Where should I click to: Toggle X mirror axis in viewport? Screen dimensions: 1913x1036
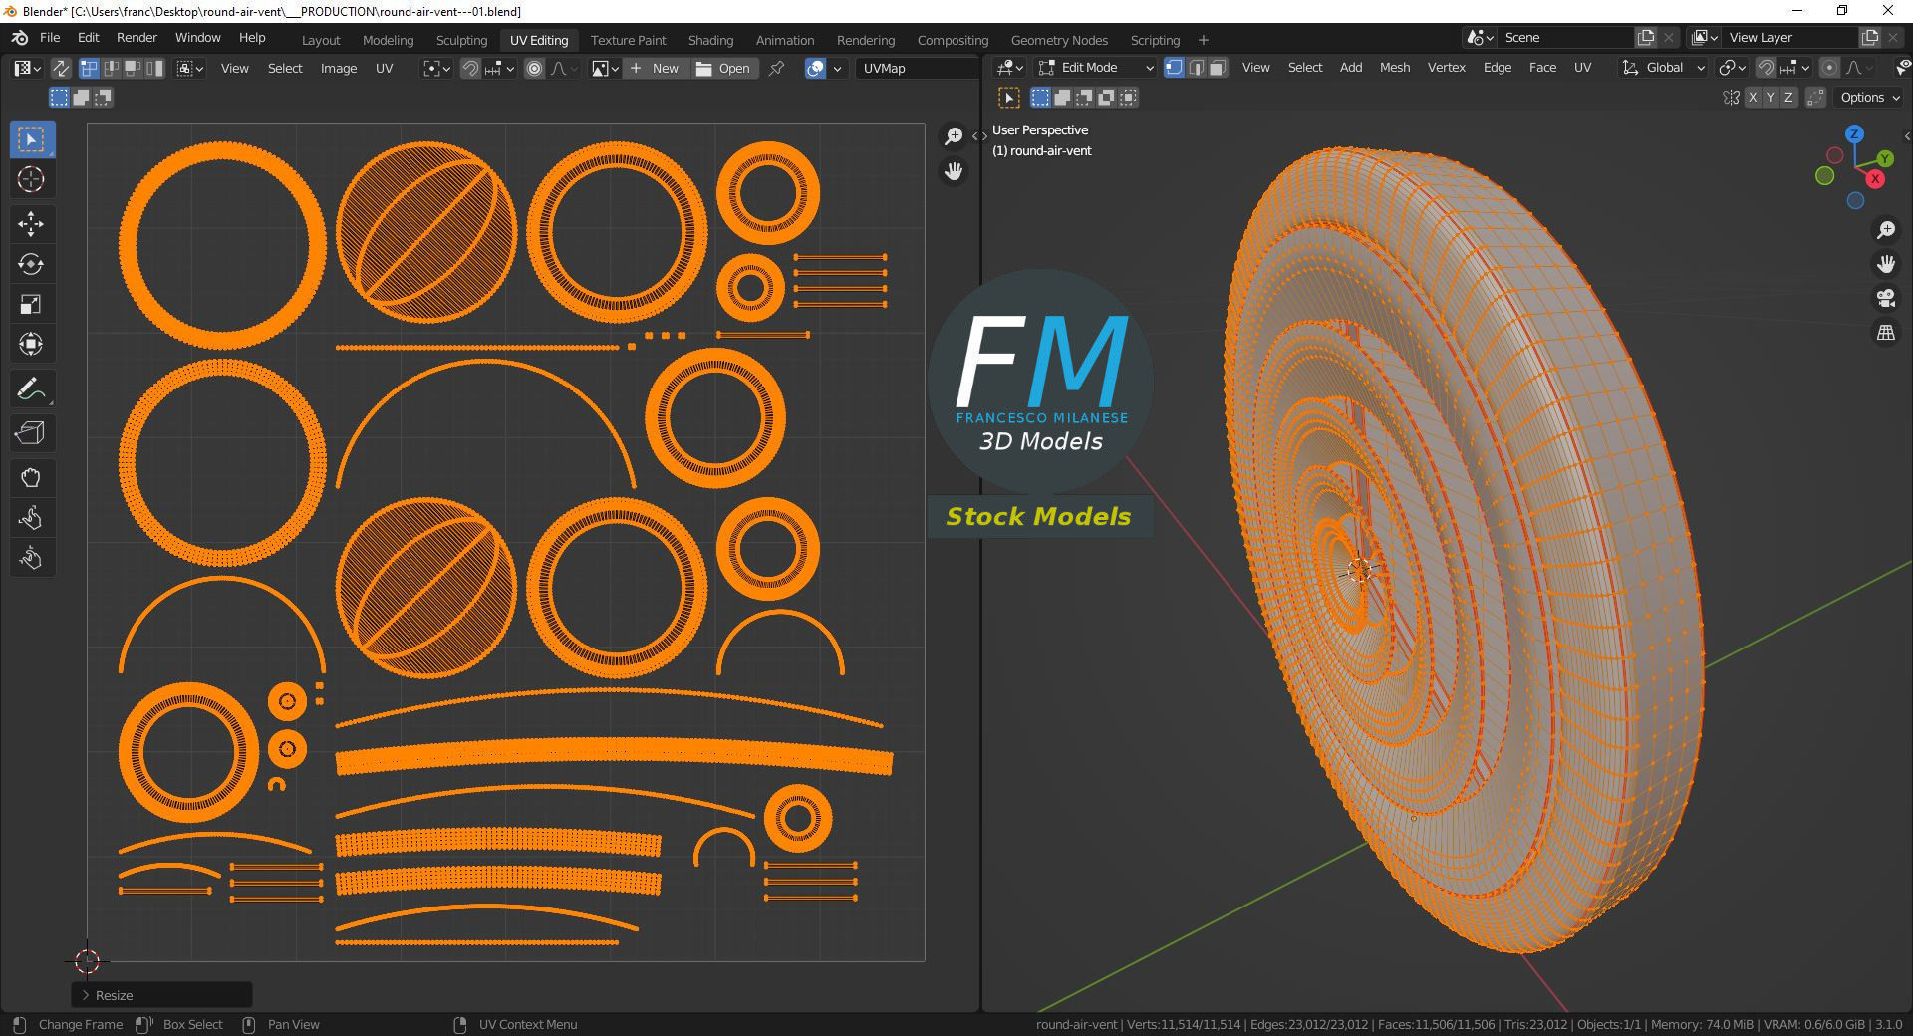[1753, 97]
